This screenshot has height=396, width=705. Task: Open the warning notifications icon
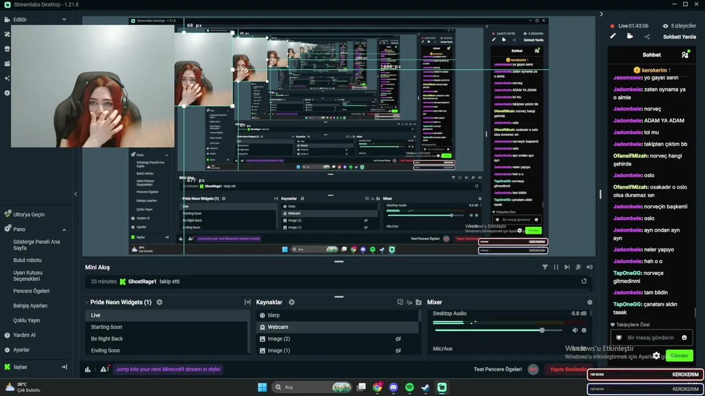point(104,369)
